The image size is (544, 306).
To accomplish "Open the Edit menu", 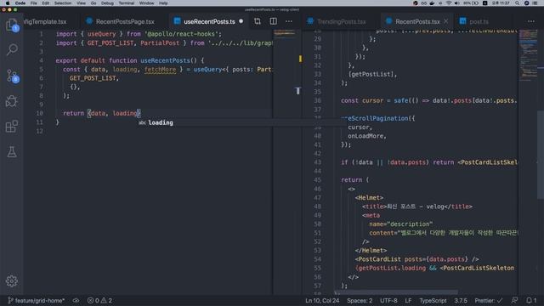I will [x=45, y=3].
